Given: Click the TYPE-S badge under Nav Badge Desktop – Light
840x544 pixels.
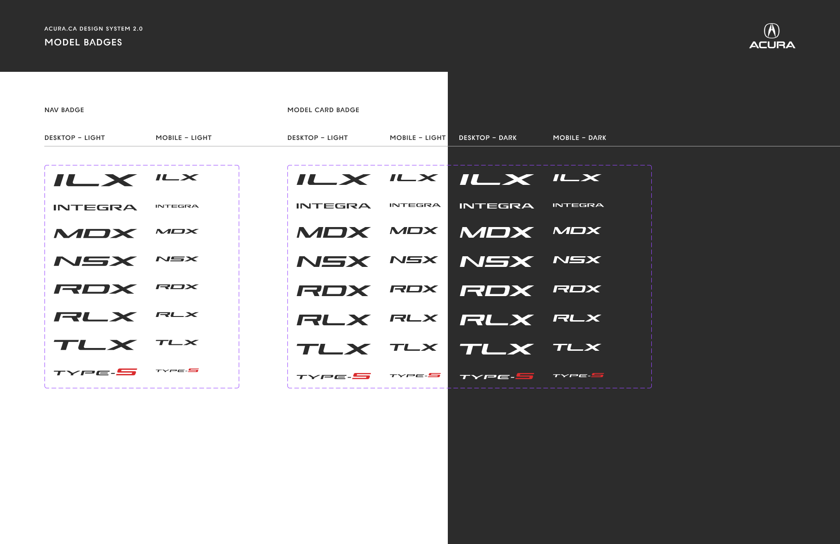Looking at the screenshot, I should pyautogui.click(x=95, y=372).
